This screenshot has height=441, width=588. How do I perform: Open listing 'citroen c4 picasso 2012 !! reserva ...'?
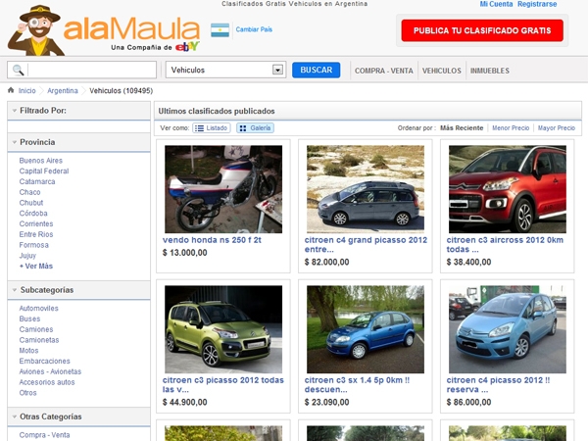click(x=498, y=385)
